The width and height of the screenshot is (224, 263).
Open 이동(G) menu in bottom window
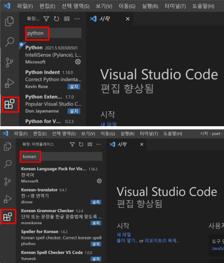108,134
